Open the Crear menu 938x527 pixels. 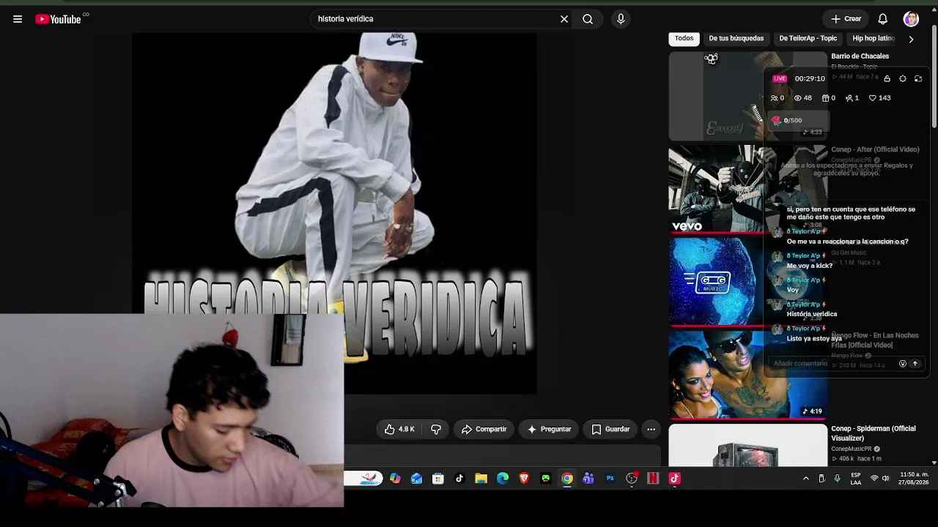coord(846,19)
